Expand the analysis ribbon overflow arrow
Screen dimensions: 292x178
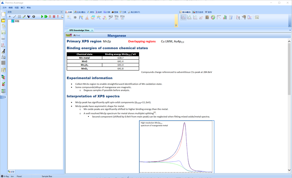click(x=176, y=25)
